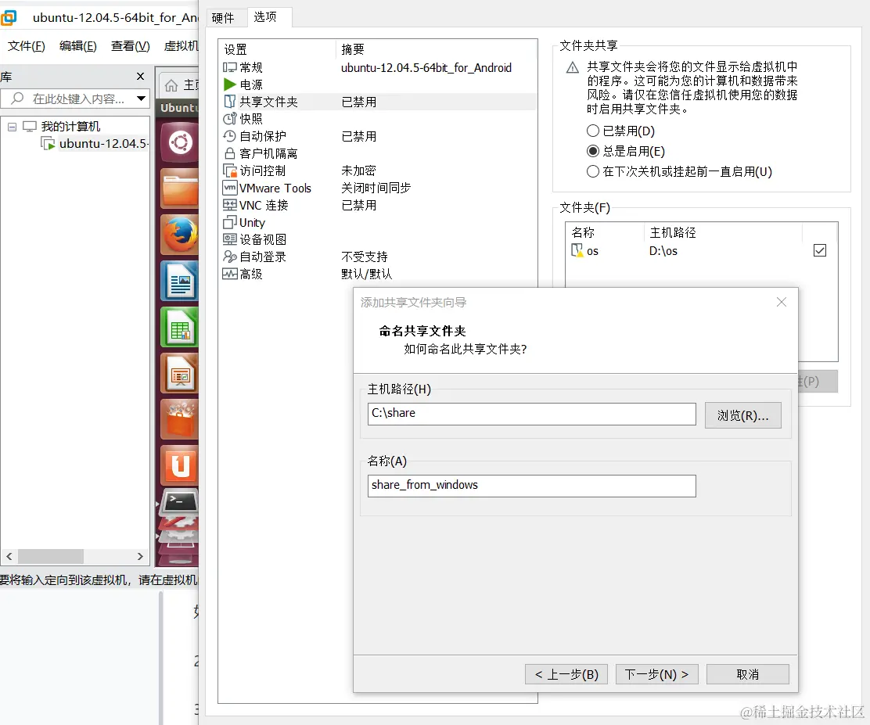Select the 设备视图 settings row

[x=378, y=239]
